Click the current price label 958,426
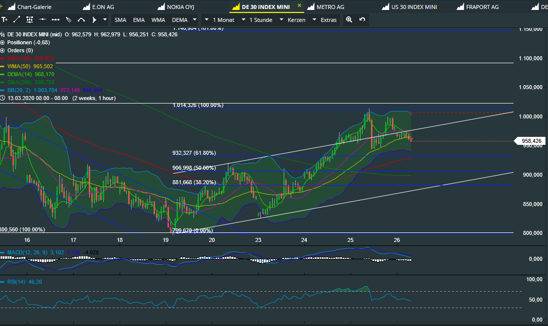548x326 pixels. pos(531,141)
